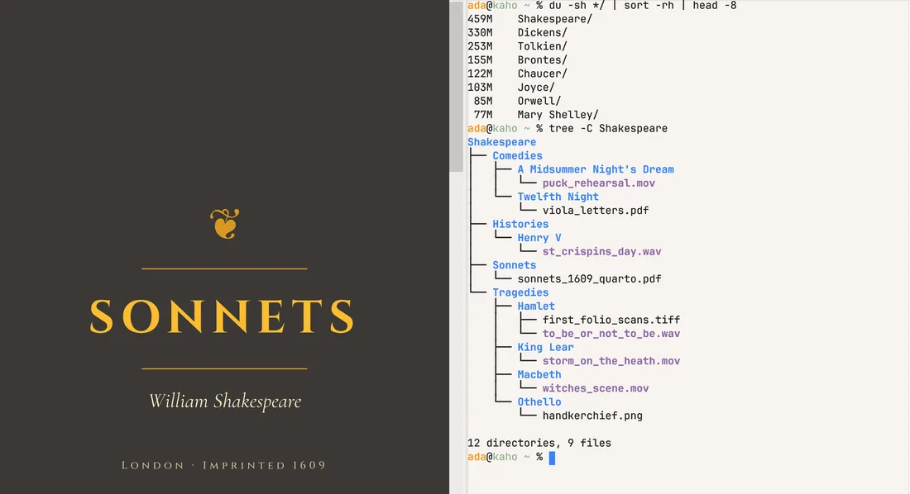Viewport: 910px width, 494px height.
Task: Click the Brontes/ directory row
Action: pos(518,59)
